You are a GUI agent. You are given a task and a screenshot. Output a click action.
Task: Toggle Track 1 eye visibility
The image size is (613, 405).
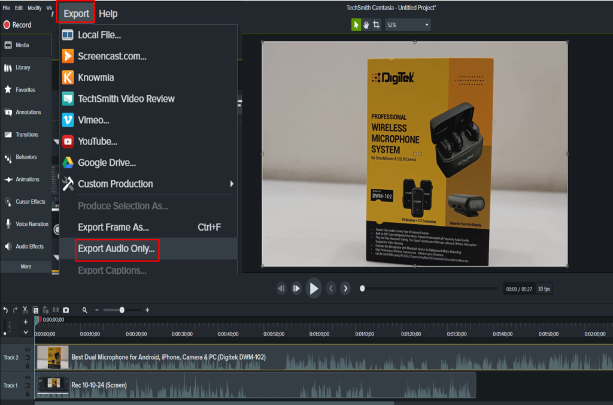[28, 378]
